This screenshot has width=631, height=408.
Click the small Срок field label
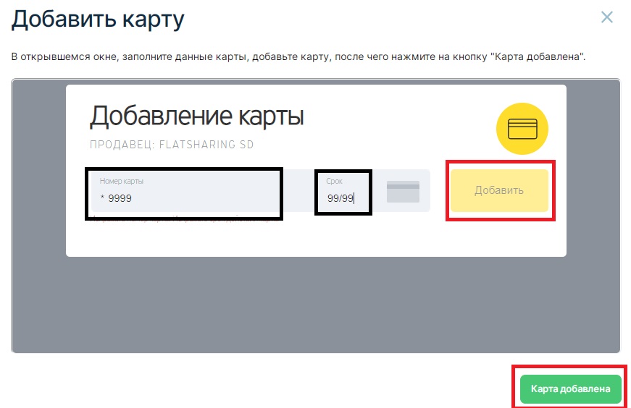[x=334, y=181]
